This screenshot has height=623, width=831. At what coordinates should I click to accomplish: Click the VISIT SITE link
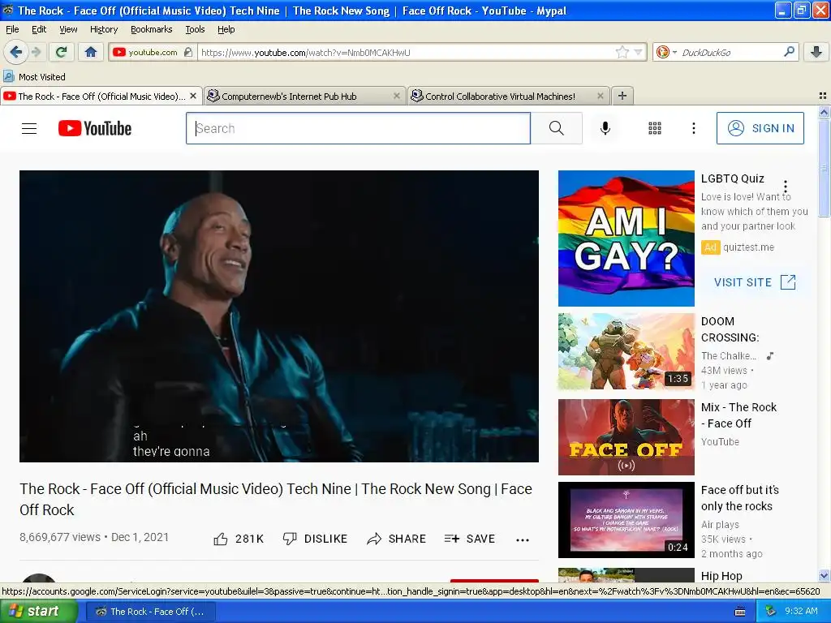[755, 282]
